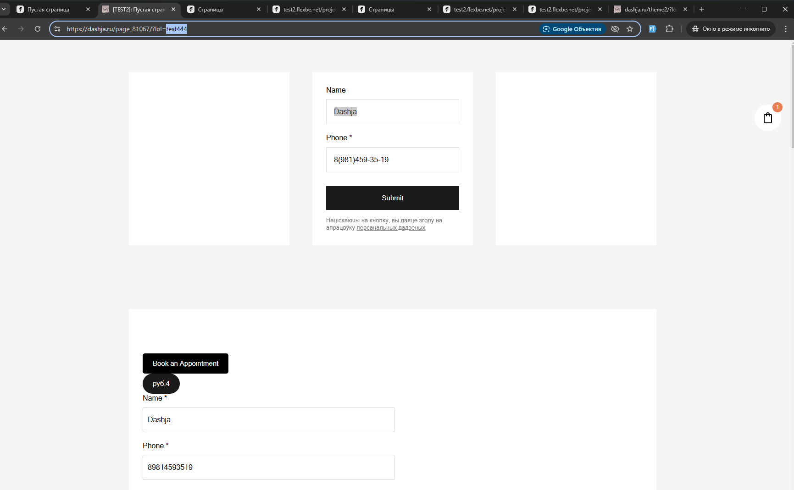Click the руб.4 price pill

coord(161,384)
